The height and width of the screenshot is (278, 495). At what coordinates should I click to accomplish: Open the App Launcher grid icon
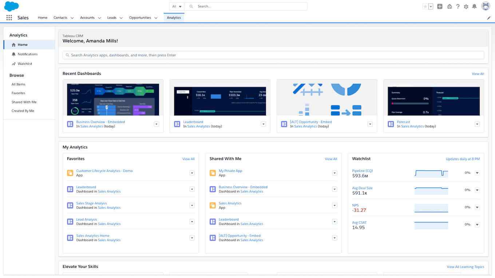click(x=9, y=17)
